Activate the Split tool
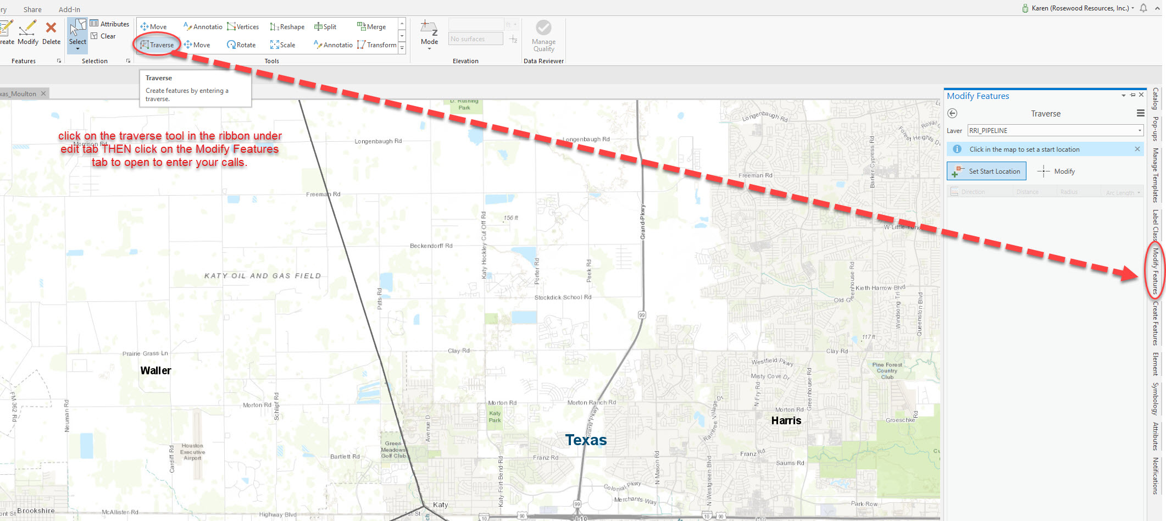The image size is (1166, 521). 326,26
